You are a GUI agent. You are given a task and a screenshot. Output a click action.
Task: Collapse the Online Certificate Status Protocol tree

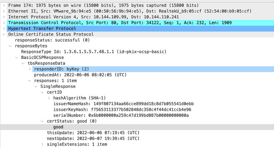4,34
